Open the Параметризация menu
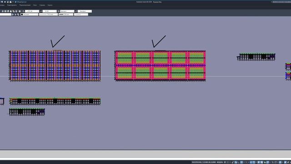 coord(25,5)
